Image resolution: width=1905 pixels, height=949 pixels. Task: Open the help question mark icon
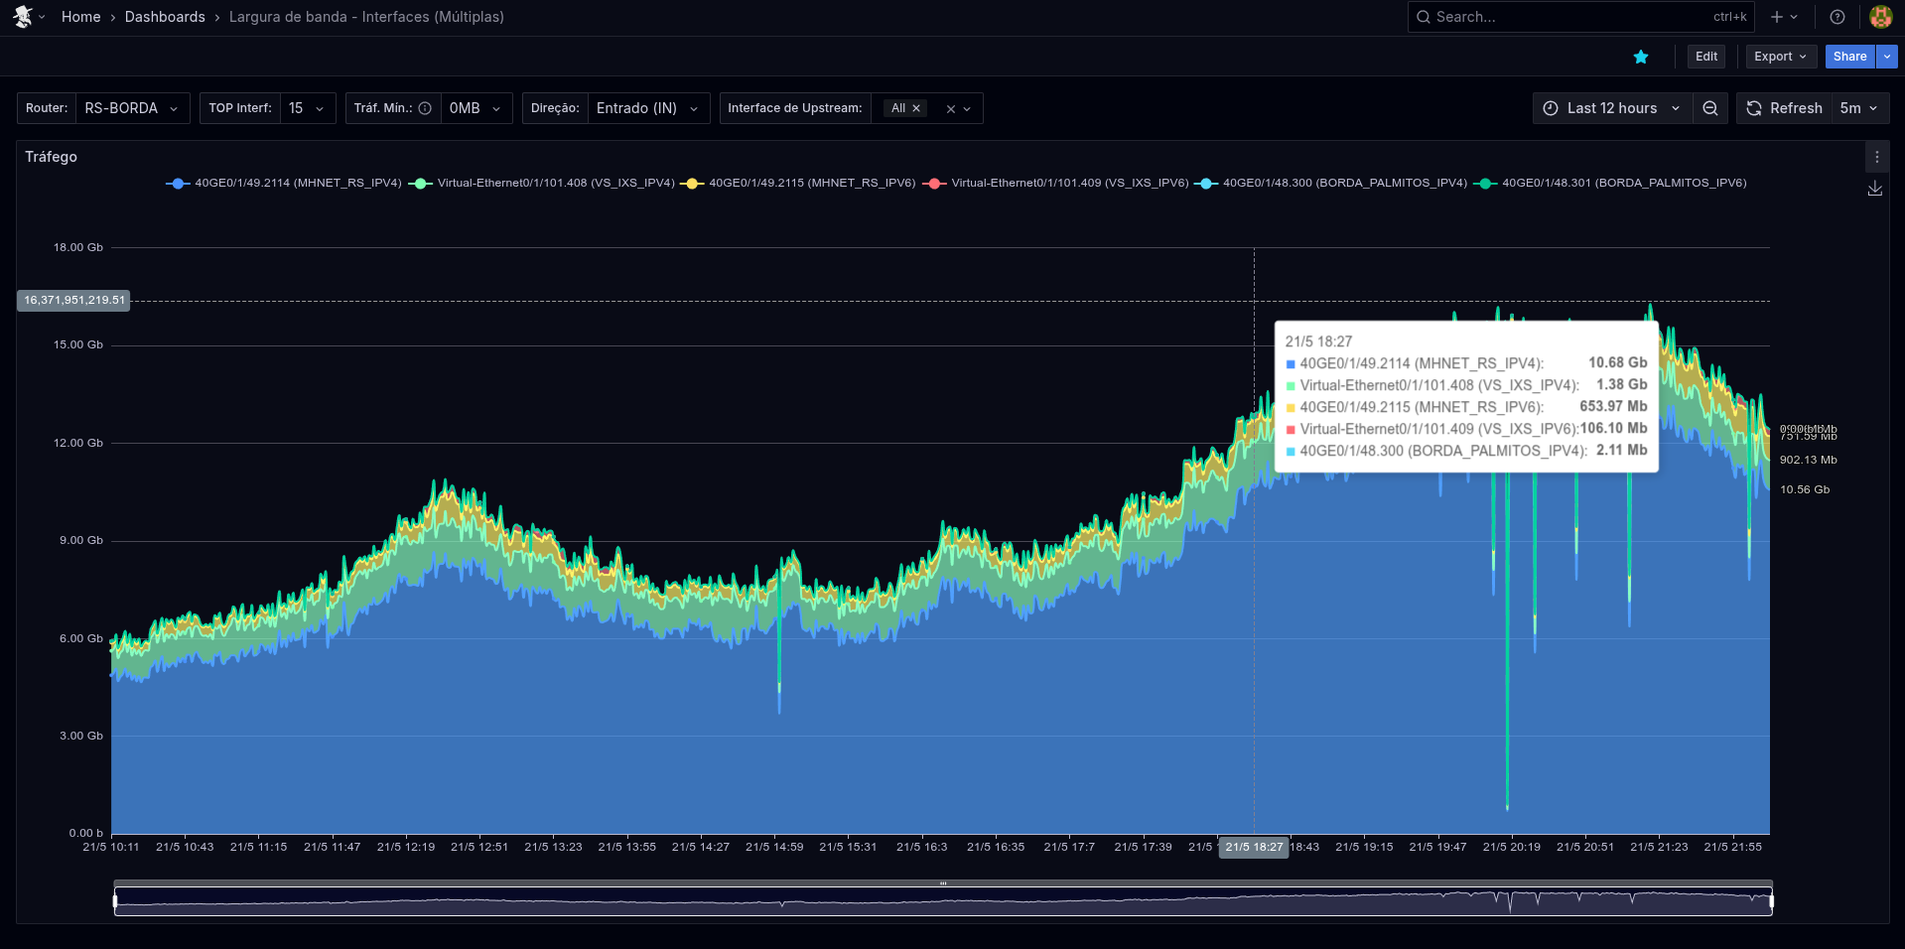(x=1837, y=17)
